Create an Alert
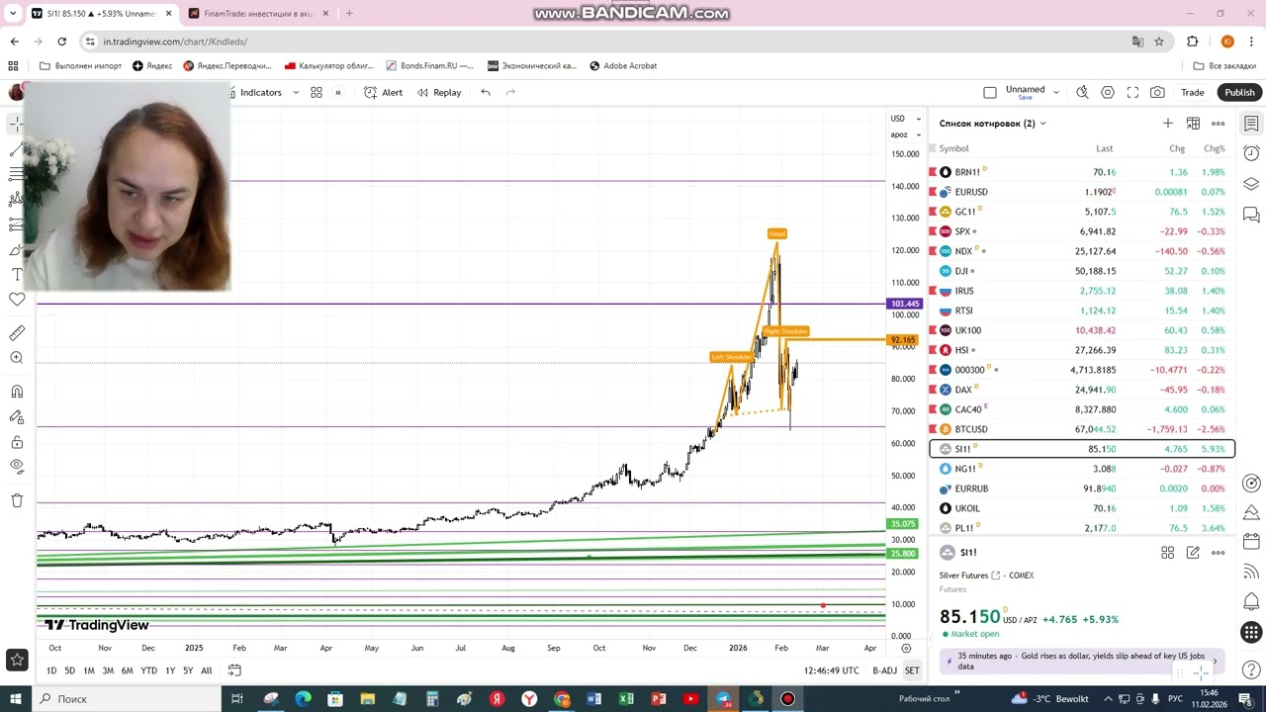This screenshot has width=1266, height=712. coord(383,92)
